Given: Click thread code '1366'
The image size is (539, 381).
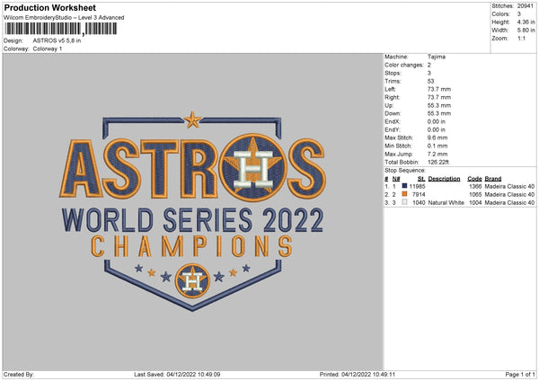Looking at the screenshot, I should point(475,186).
